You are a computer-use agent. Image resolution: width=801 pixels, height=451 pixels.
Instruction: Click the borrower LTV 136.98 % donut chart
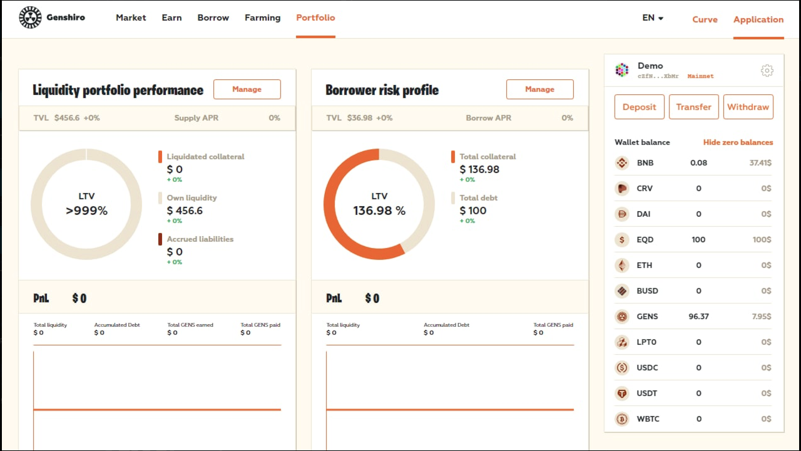click(x=379, y=204)
